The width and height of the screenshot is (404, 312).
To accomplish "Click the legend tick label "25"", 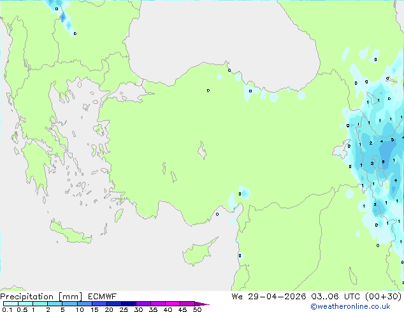I will pyautogui.click(x=124, y=309).
